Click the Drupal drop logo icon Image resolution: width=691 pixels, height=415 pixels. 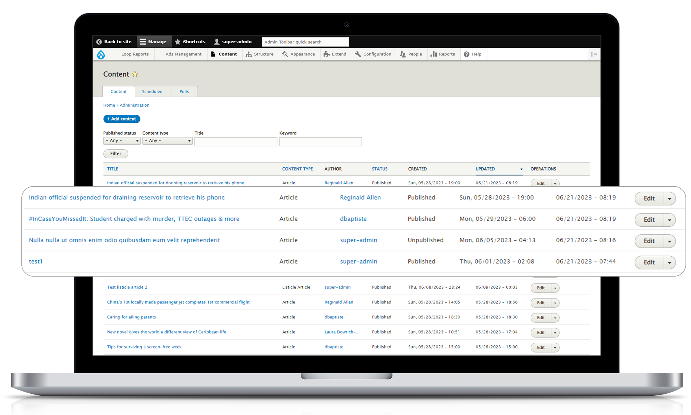coord(101,54)
